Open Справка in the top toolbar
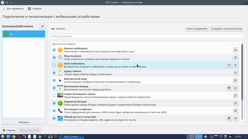 click(x=35, y=9)
